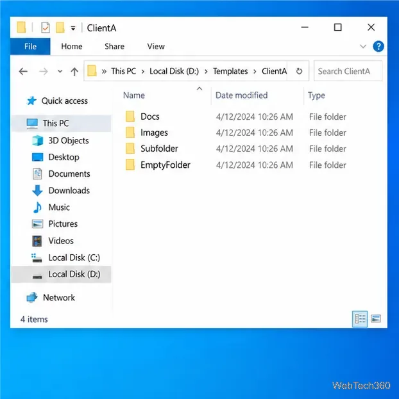
Task: Open the File menu tab
Action: (30, 46)
